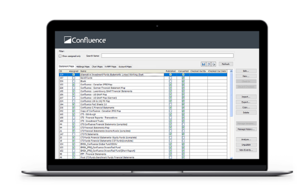The height and width of the screenshot is (195, 305).
Task: Click the middle document toolbar icon
Action: point(209,64)
